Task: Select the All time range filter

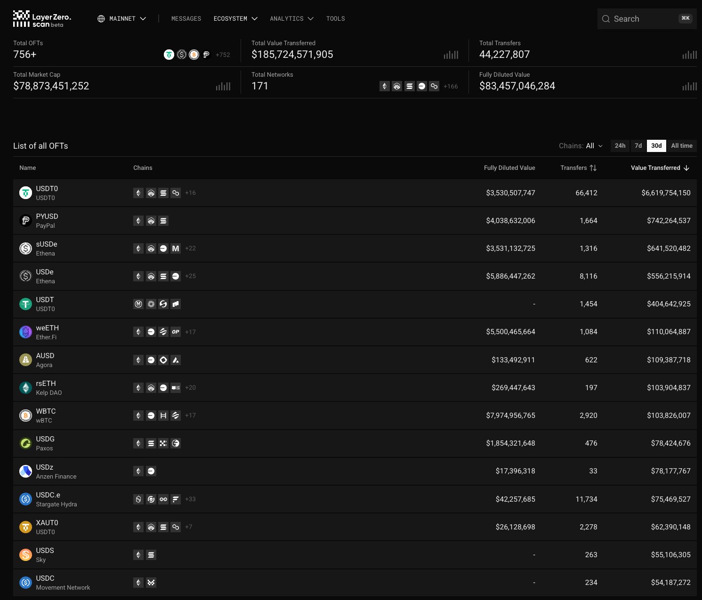Action: coord(681,146)
